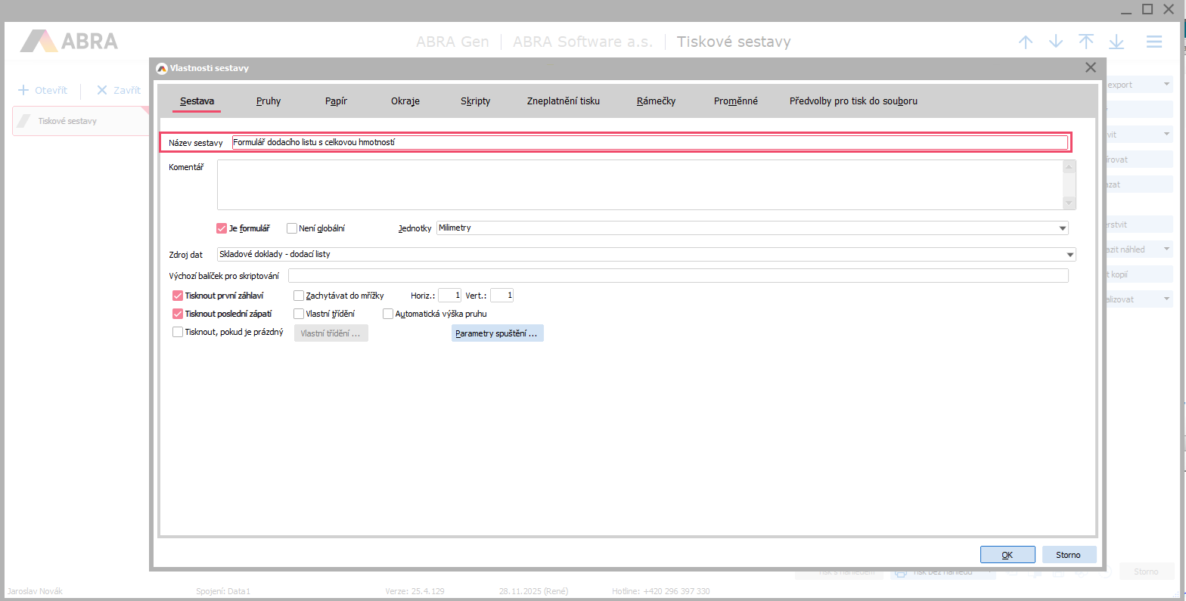Click the Horiz. value field
Image resolution: width=1186 pixels, height=601 pixels.
pyautogui.click(x=449, y=296)
